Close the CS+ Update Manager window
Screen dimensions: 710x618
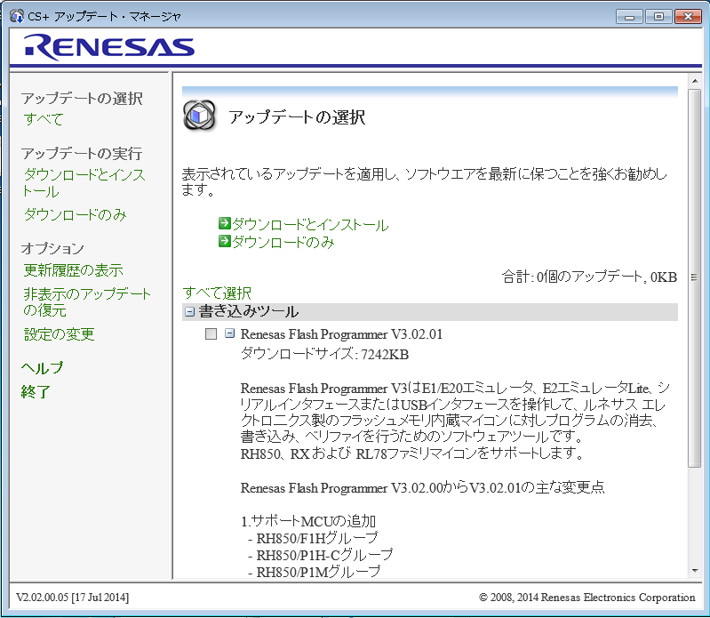(688, 17)
